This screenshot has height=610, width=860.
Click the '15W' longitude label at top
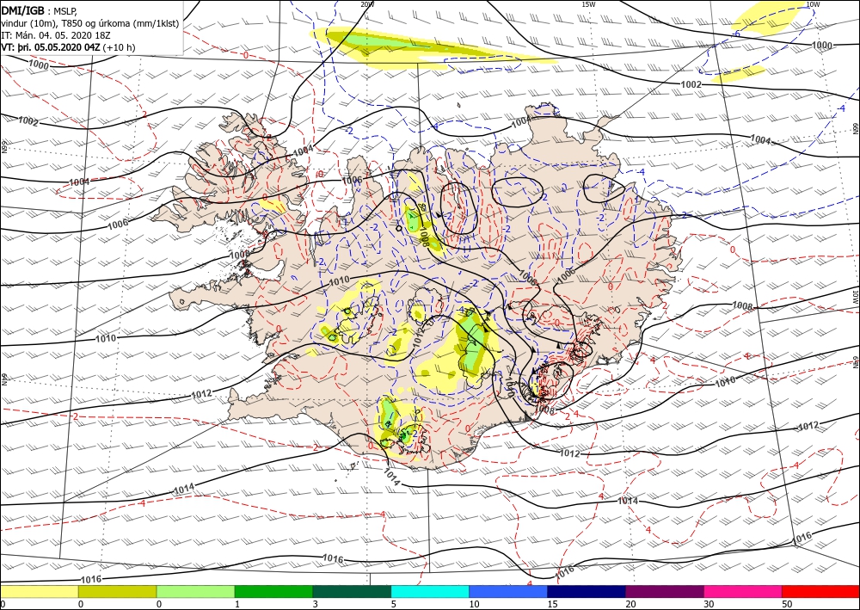[x=588, y=4]
